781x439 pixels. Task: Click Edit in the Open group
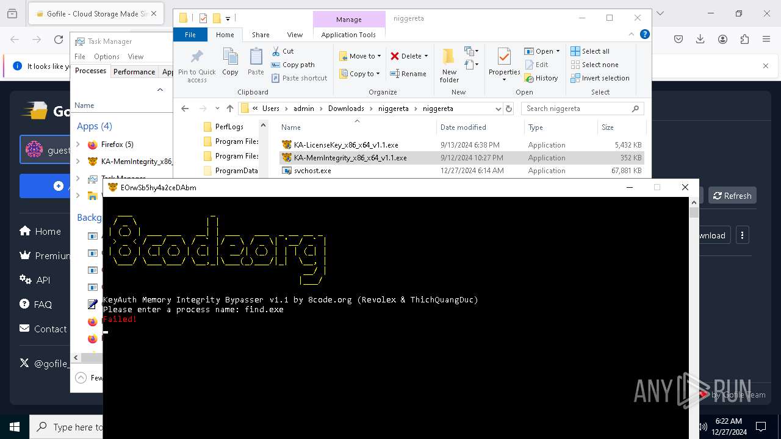pos(536,65)
